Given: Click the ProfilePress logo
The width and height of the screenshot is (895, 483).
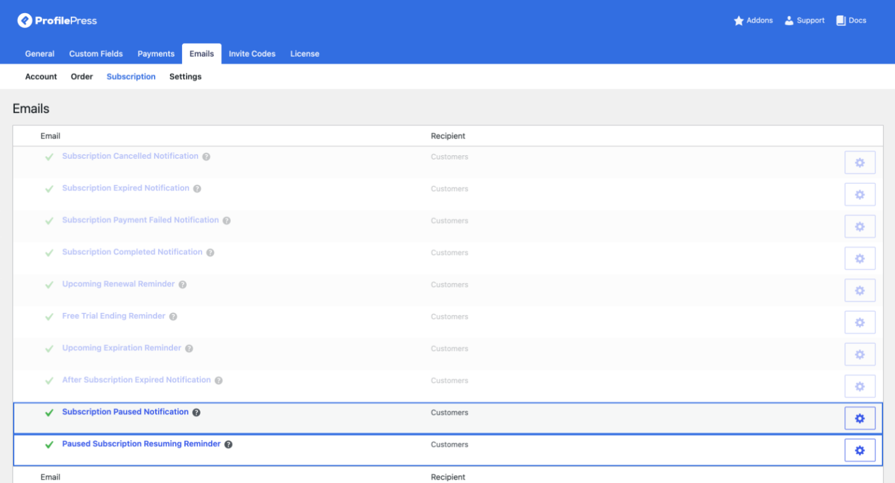Looking at the screenshot, I should coord(57,21).
